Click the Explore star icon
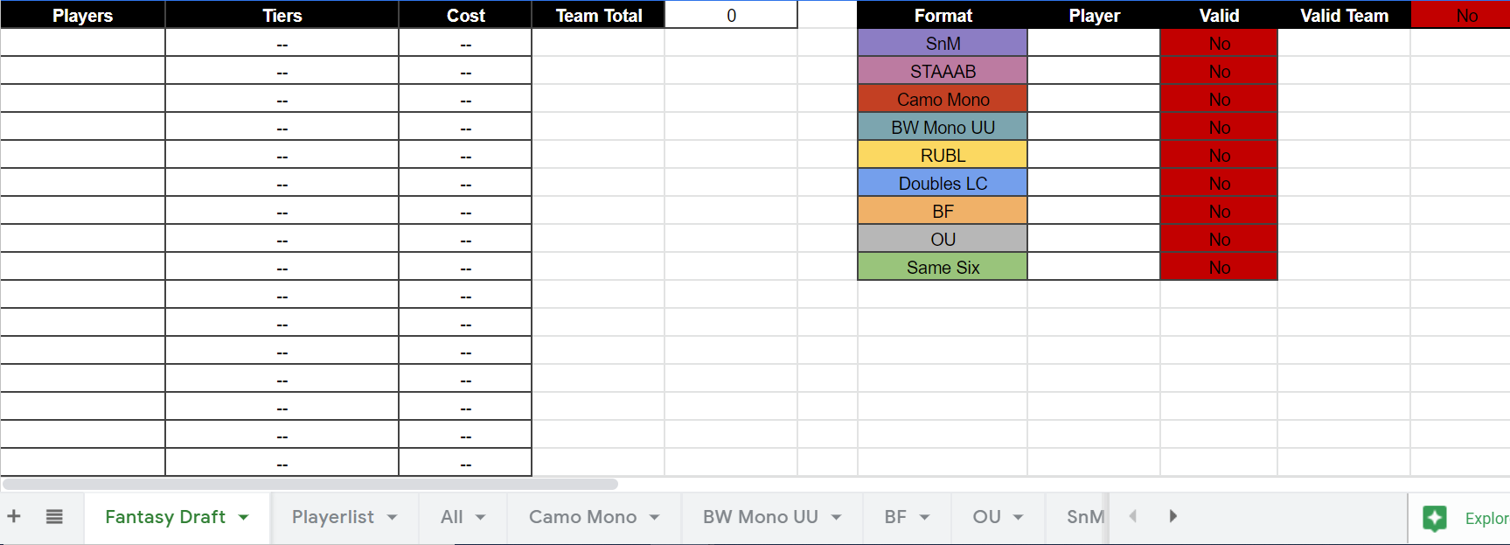This screenshot has height=545, width=1510. 1435,518
